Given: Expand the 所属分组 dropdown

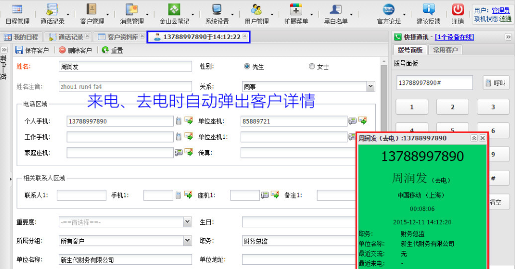Looking at the screenshot, I should point(187,240).
